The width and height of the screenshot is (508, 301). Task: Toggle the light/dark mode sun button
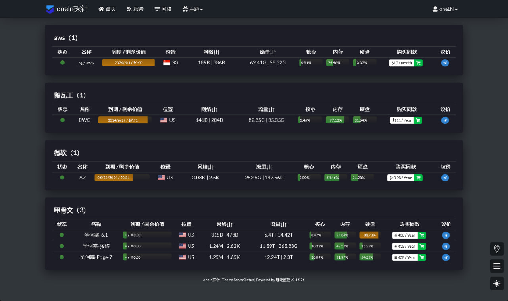(497, 284)
